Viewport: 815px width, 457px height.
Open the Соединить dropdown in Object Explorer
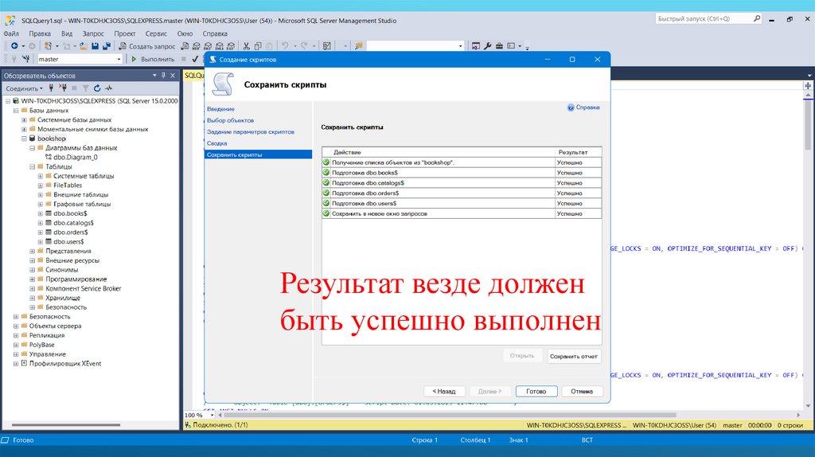tap(24, 88)
